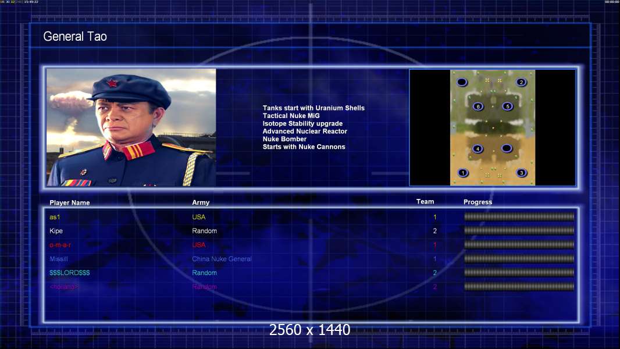Click the General Tao title text
Screen dimensions: 620x349
(75, 37)
